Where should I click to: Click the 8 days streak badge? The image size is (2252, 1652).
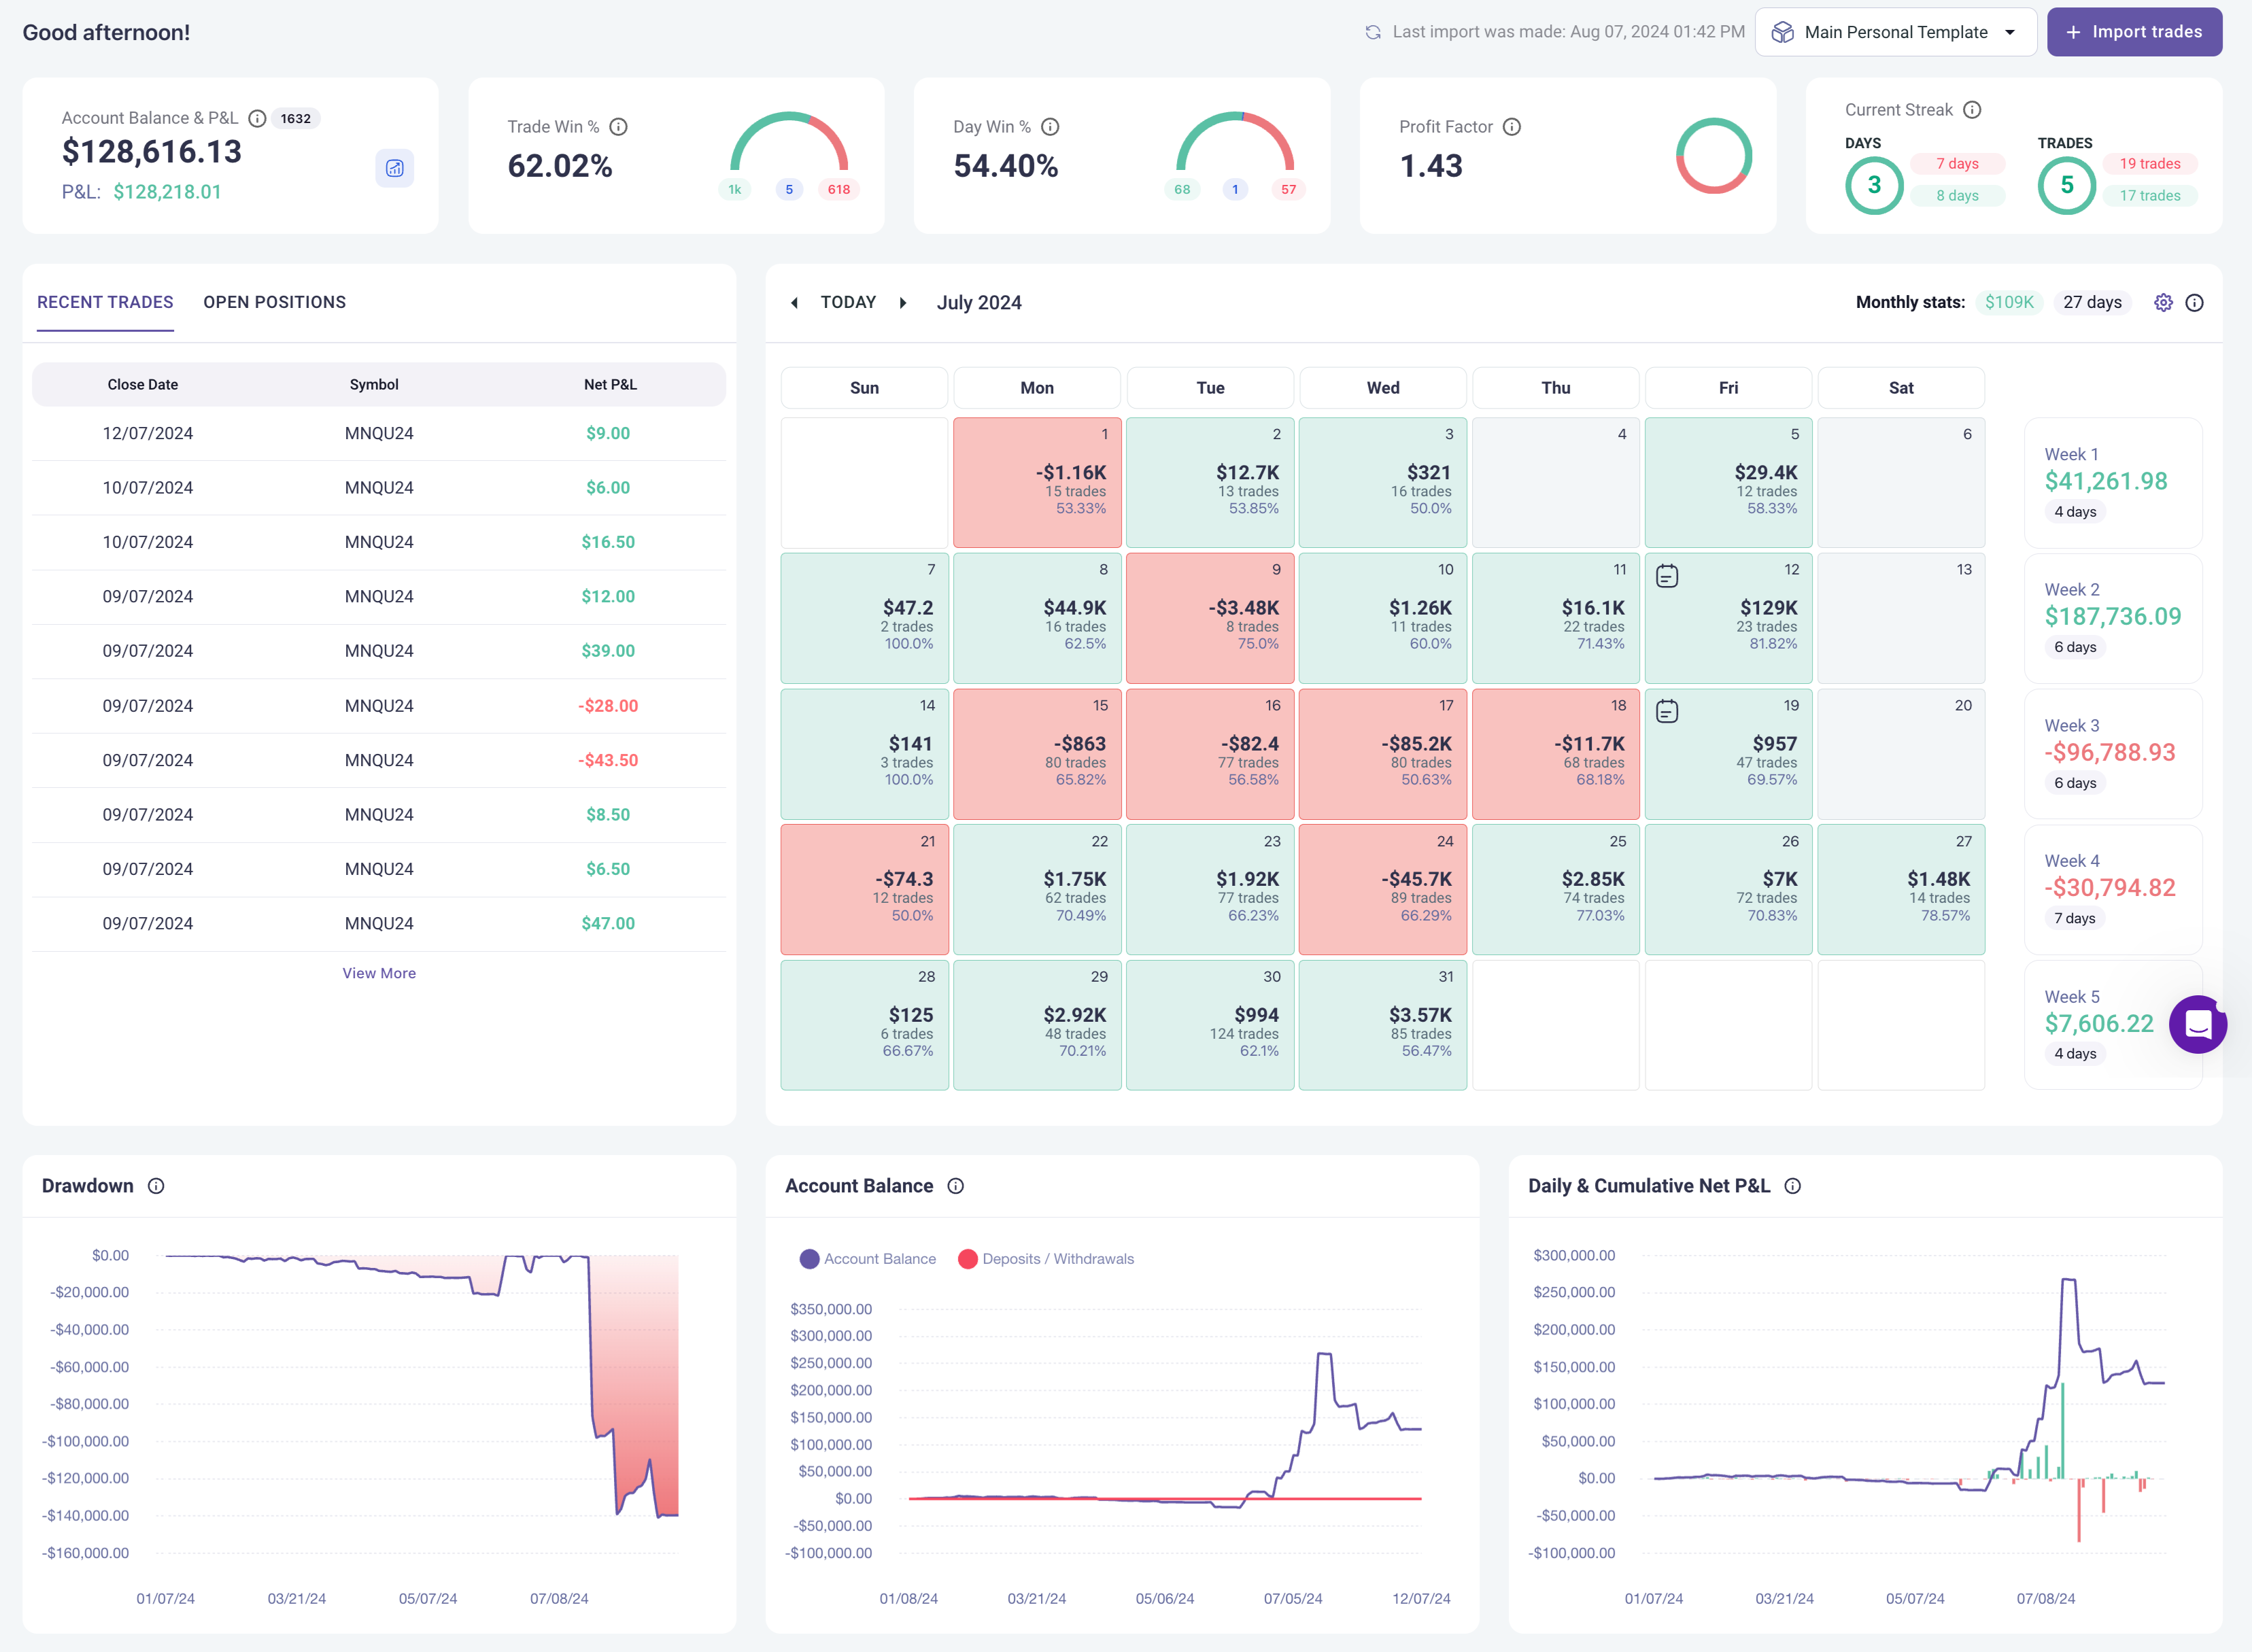pos(1957,195)
